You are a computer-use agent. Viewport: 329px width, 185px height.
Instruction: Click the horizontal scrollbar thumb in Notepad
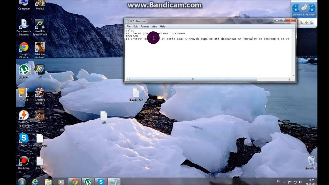[193, 79]
